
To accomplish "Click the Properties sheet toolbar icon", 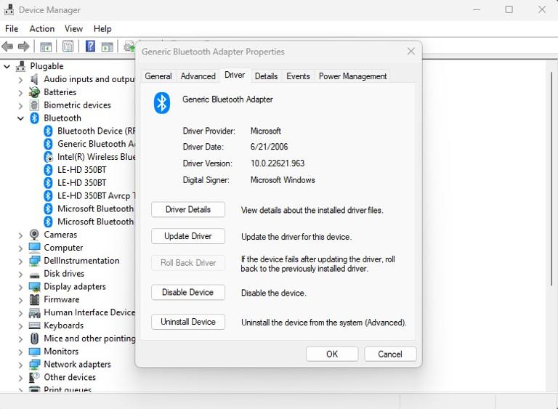I will tap(68, 46).
